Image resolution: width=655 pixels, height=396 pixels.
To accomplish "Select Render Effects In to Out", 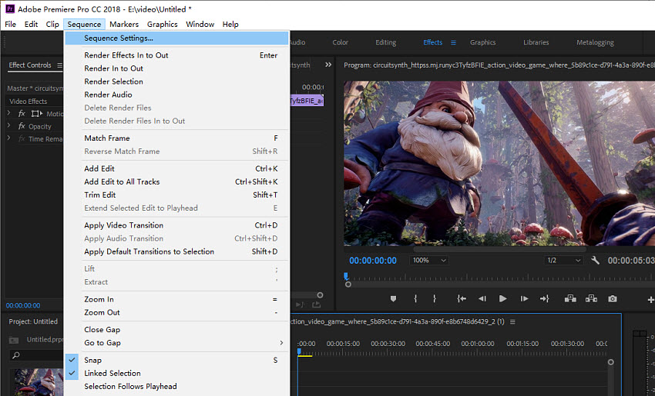I will pyautogui.click(x=176, y=55).
